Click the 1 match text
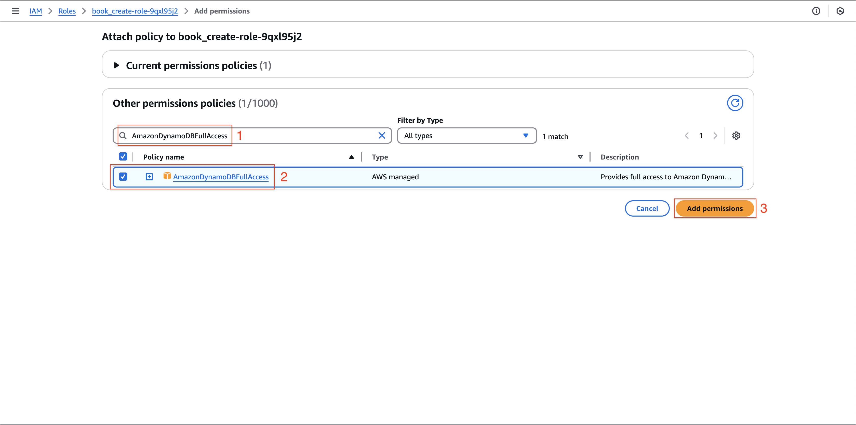The image size is (856, 425). [x=555, y=137]
